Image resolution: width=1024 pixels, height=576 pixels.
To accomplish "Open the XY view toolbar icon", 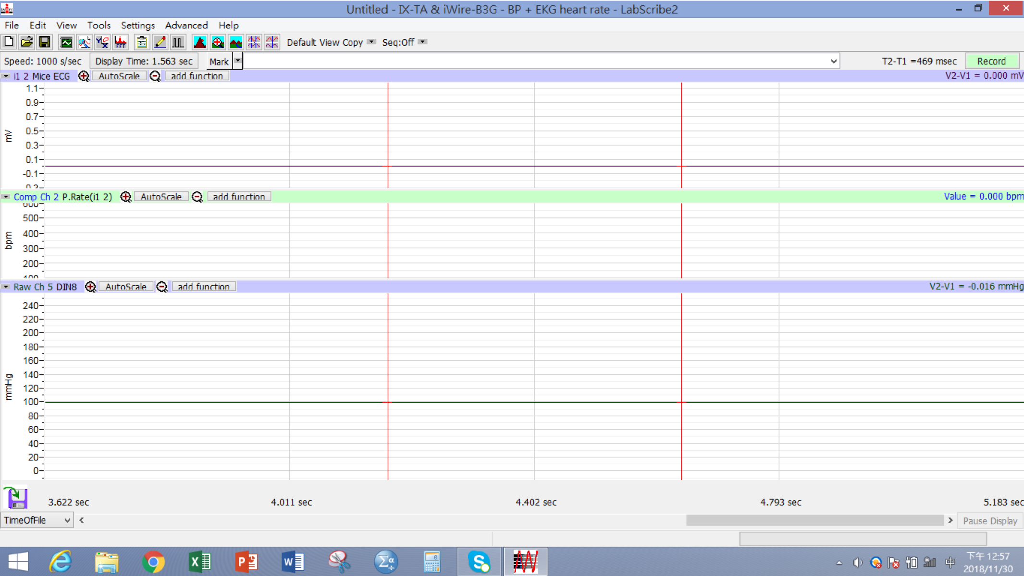I will (x=102, y=42).
